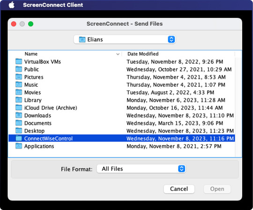Select the Desktop folder name
This screenshot has width=253, height=210.
click(x=34, y=131)
